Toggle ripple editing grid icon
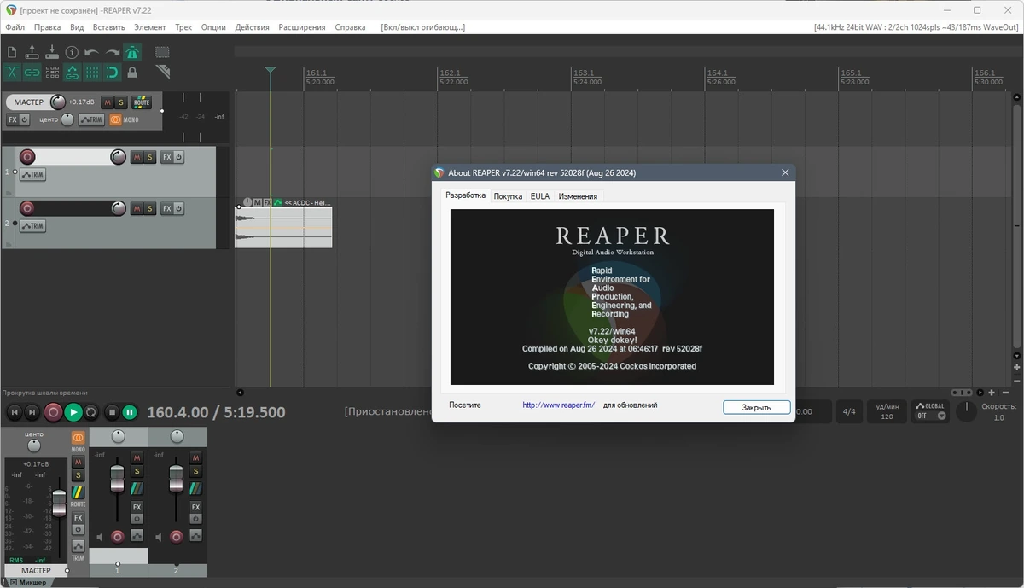The width and height of the screenshot is (1024, 588). [x=52, y=73]
